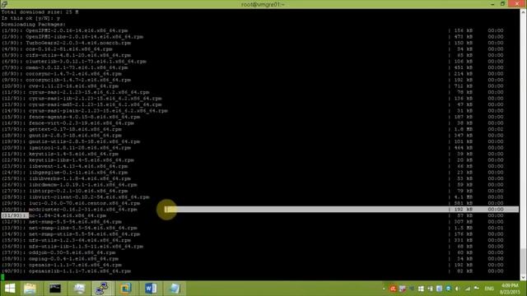
Task: Open the orange-blue square app icon beside Word
Action: pyautogui.click(x=126, y=289)
